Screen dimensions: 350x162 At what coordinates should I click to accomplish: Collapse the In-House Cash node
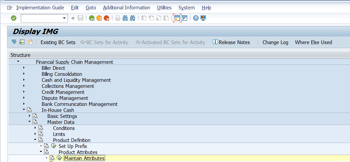coord(24,110)
